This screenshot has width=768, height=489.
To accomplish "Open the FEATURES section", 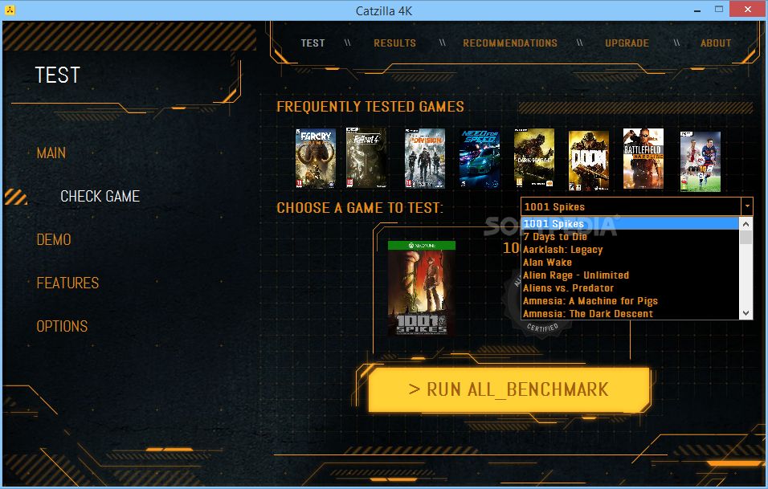I will [67, 283].
